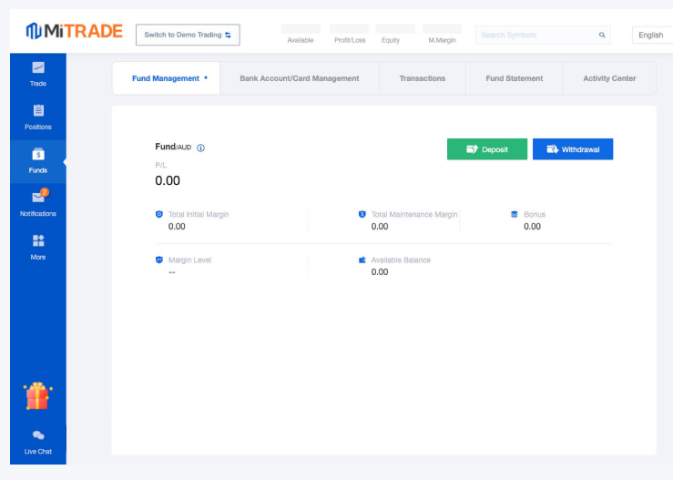Click the gift box promotion icon
Viewport: 673px width, 480px height.
tap(37, 396)
